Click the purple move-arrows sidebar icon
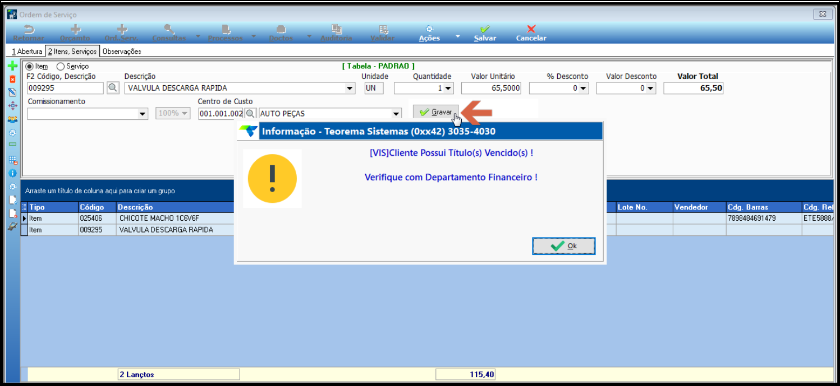 12,105
